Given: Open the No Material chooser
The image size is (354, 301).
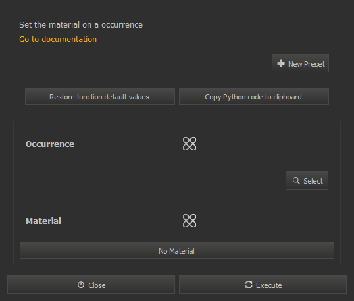Looking at the screenshot, I should (x=177, y=250).
